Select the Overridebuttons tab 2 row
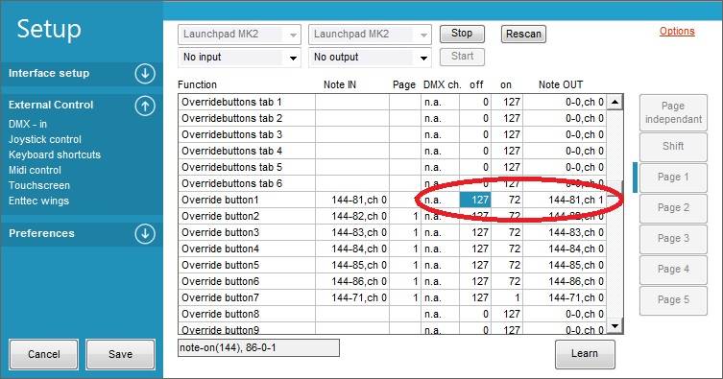 point(393,118)
